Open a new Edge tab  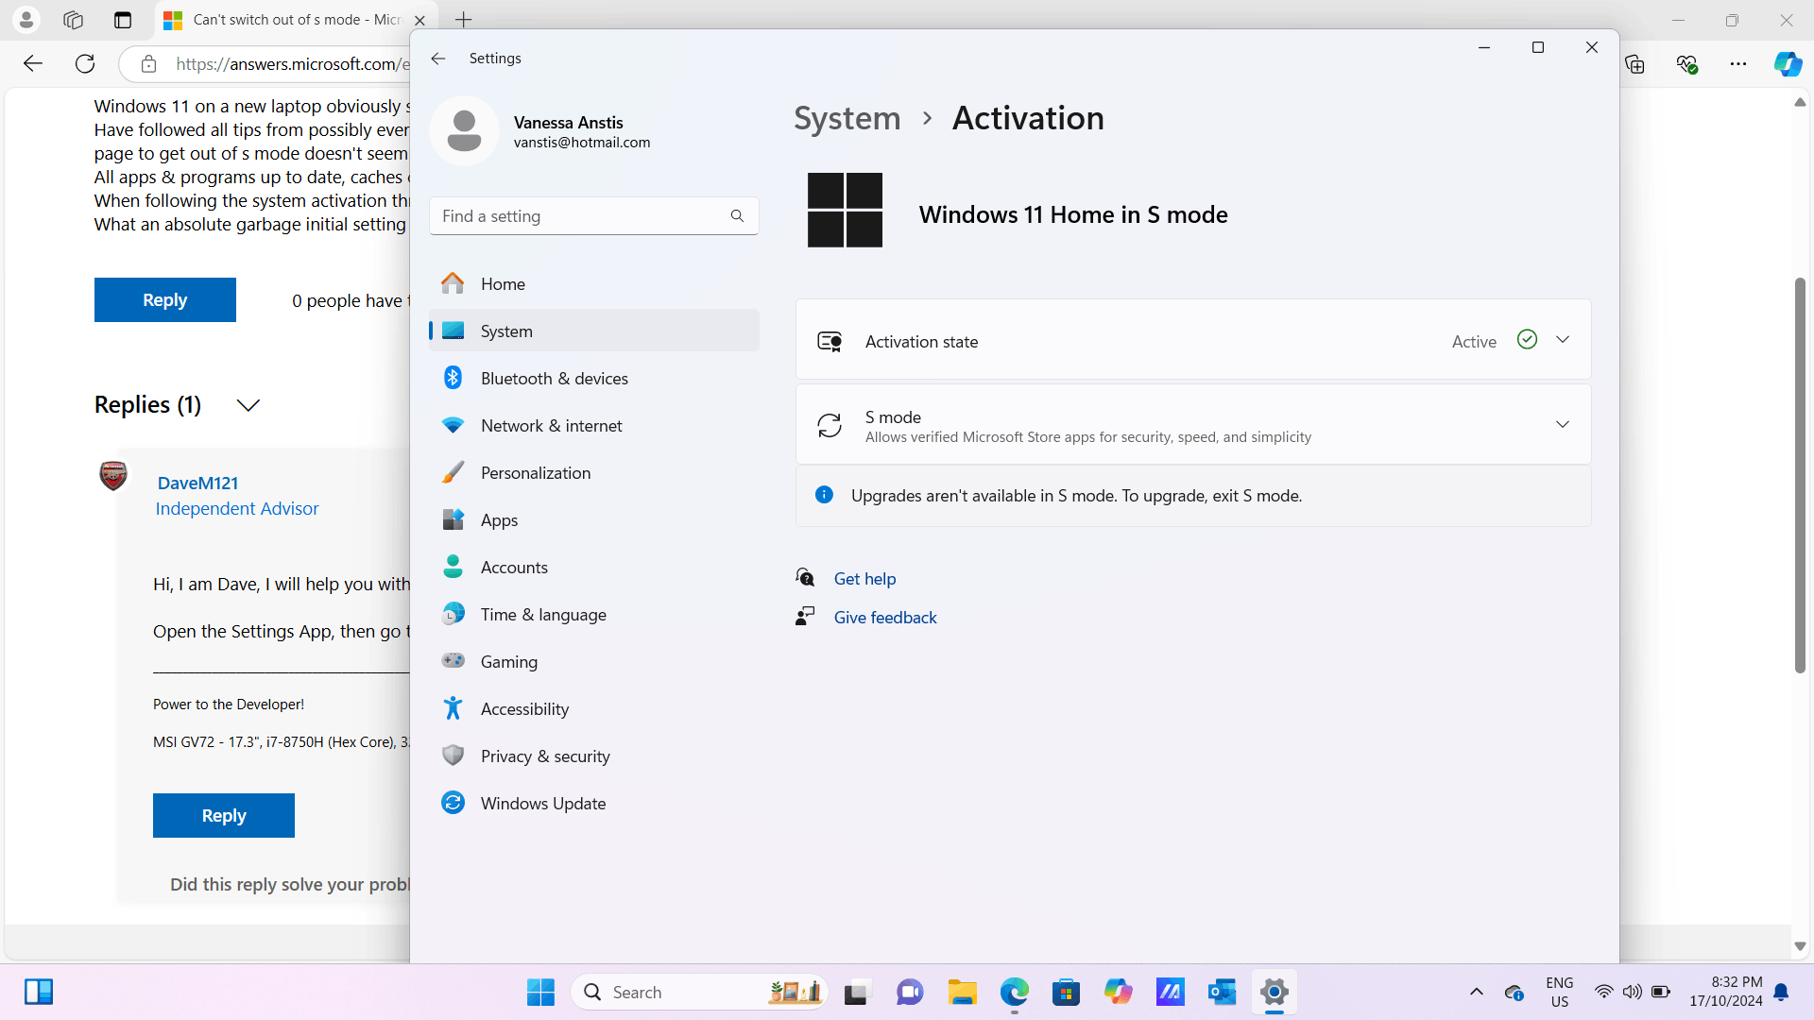tap(464, 20)
